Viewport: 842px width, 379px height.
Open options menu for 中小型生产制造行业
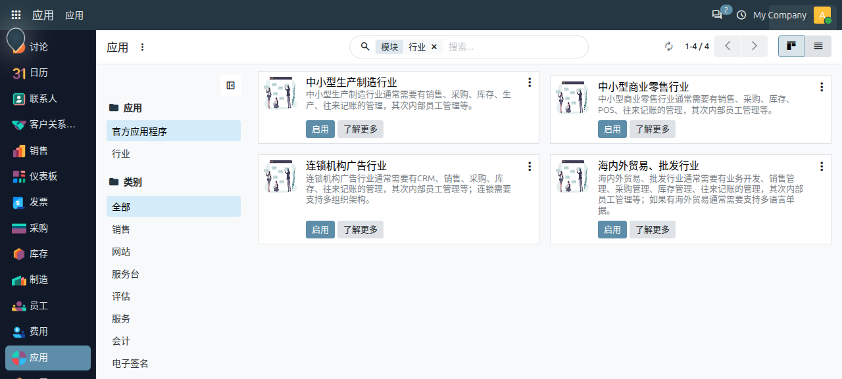click(530, 83)
